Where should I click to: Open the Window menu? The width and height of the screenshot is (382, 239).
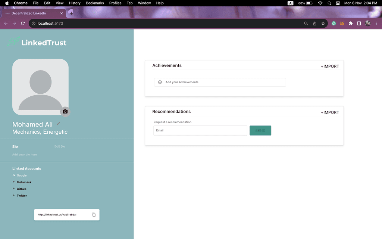coord(144,3)
